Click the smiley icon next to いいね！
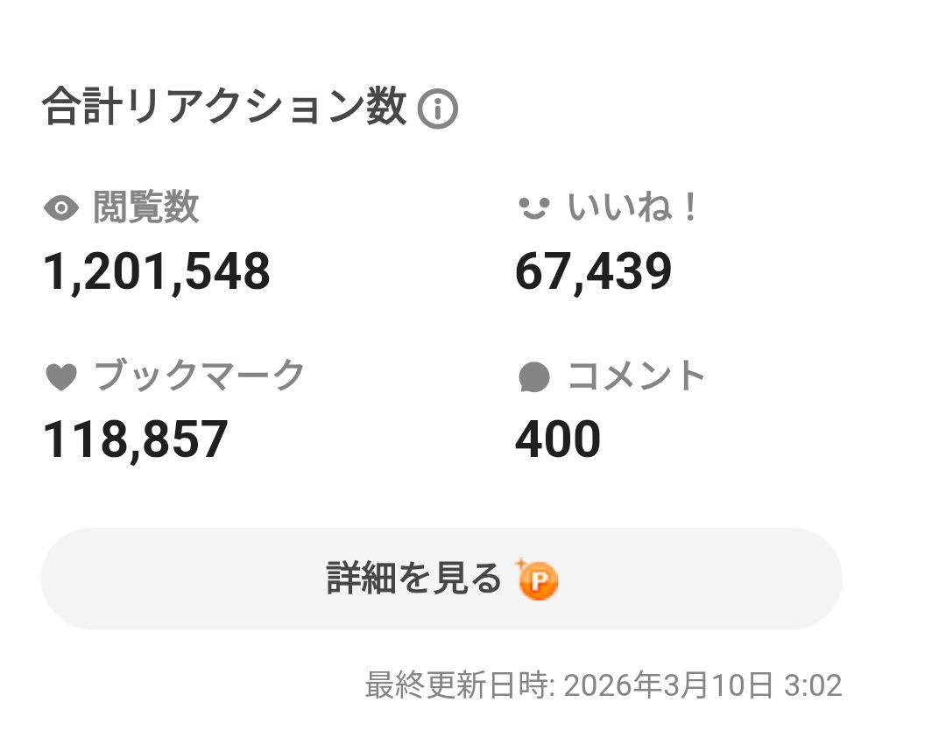Screen dimensions: 946x730 coord(533,208)
